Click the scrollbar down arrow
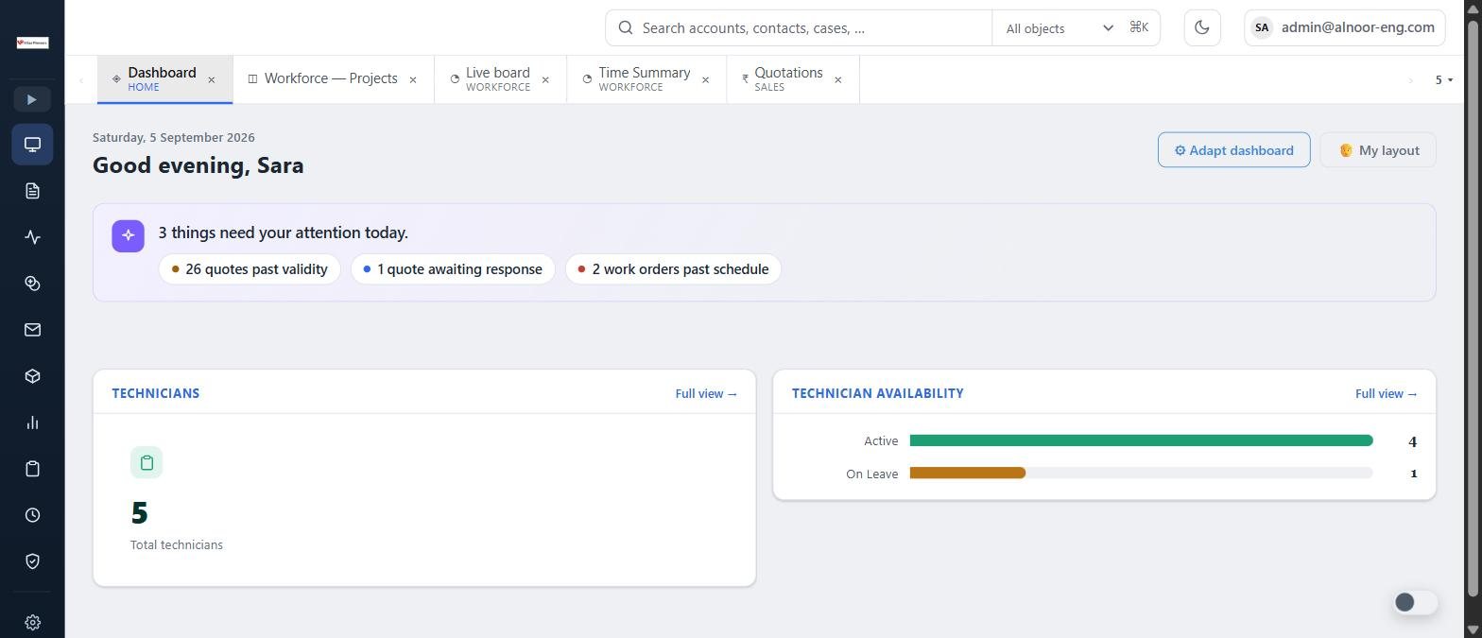 point(1472,629)
